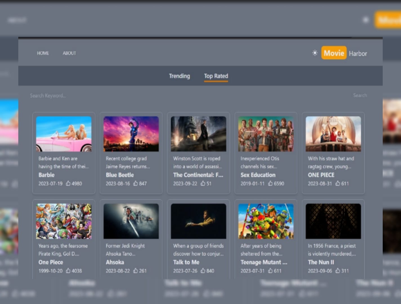Screen dimensions: 401x304
Task: Click the thumbs-up icon on Teenage Mutant
Action: [x=270, y=271]
